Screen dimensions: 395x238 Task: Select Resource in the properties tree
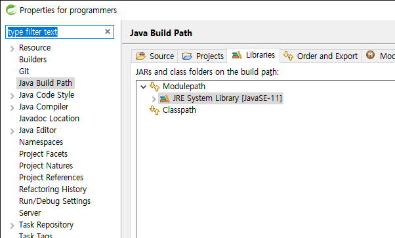35,48
